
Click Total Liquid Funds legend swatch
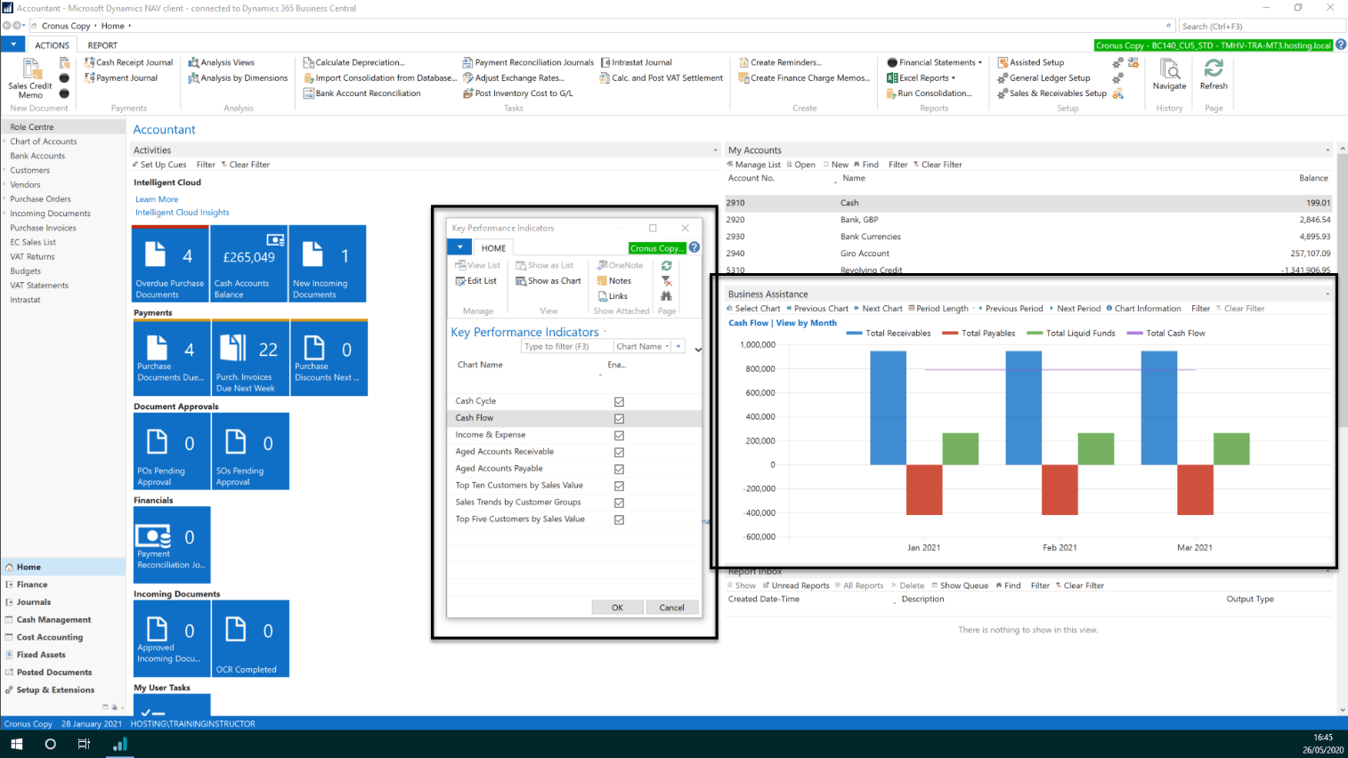click(x=1034, y=334)
